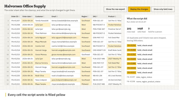Image resolution: width=179 pixels, height=100 pixels.
Task: Select the Kraft Note Cards product cell
Action: [114, 50]
